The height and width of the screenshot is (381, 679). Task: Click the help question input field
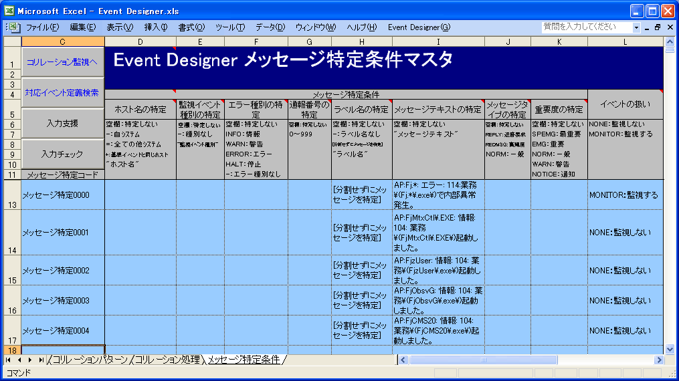point(587,27)
